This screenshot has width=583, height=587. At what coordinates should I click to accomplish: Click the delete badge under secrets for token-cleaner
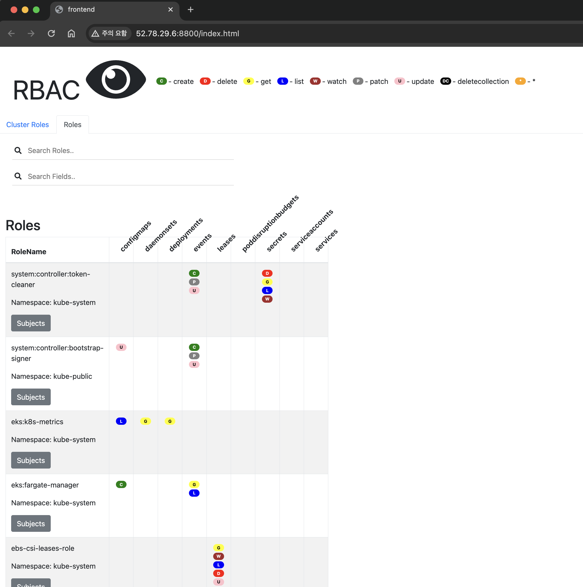pyautogui.click(x=267, y=273)
